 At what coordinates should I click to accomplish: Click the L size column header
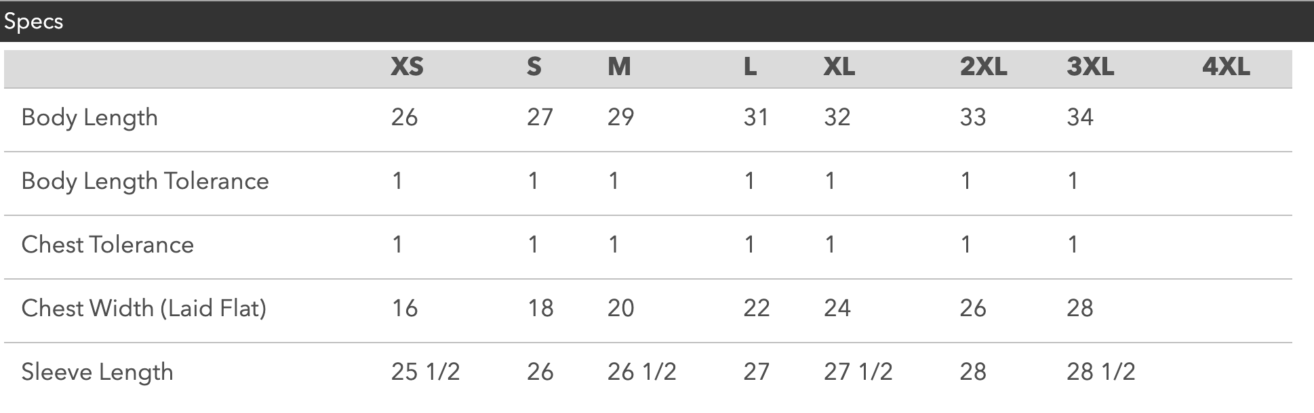click(750, 66)
